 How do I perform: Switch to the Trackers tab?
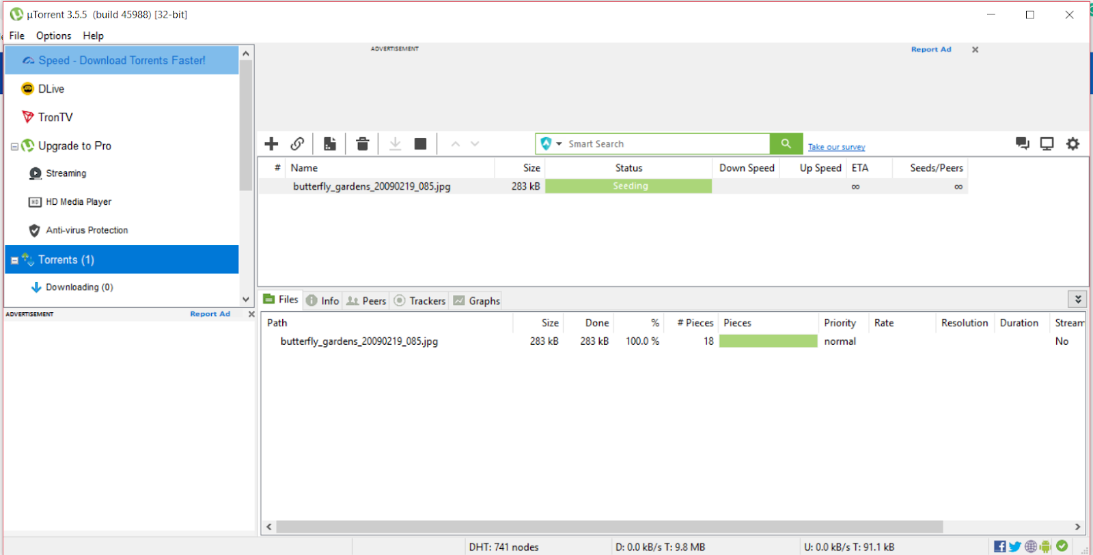point(419,301)
